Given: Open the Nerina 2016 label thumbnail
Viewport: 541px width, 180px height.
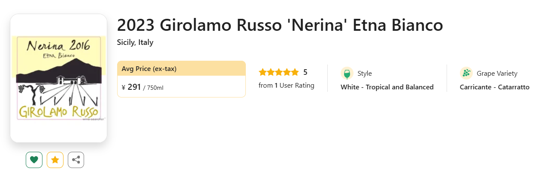Looking at the screenshot, I should point(58,78).
